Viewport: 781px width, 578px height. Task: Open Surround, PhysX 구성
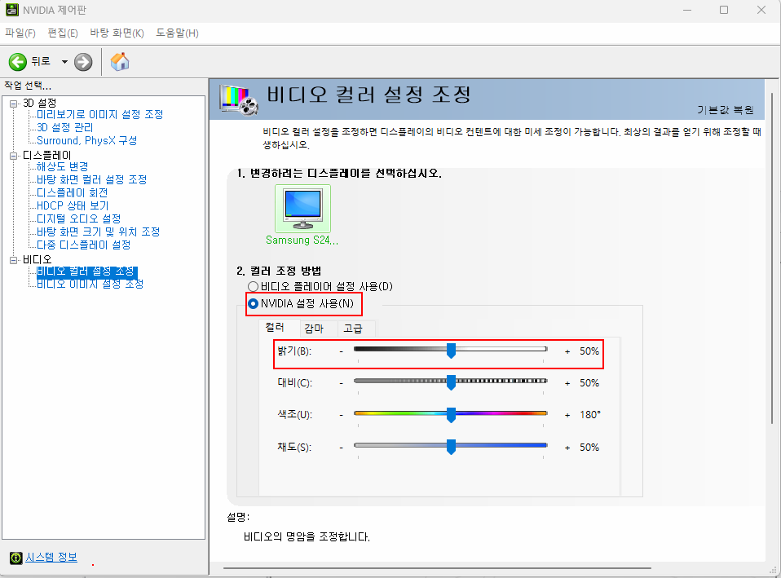(86, 140)
